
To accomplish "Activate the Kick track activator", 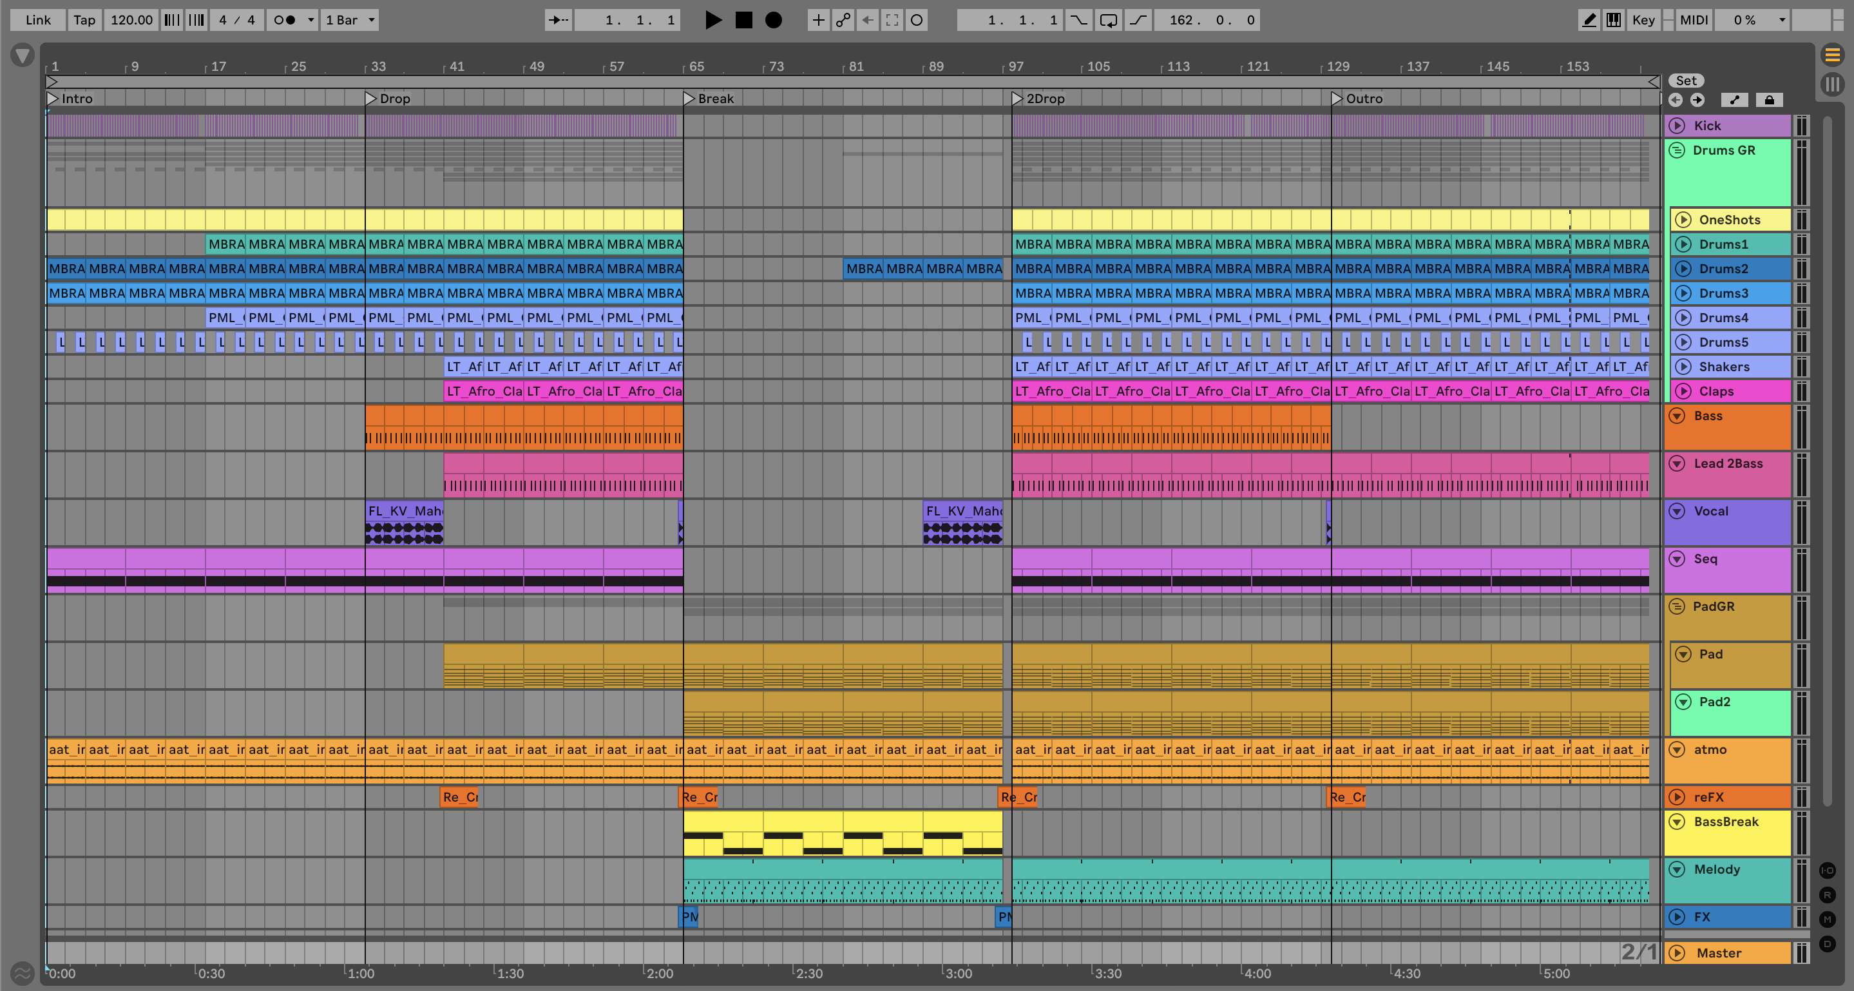I will 1677,126.
